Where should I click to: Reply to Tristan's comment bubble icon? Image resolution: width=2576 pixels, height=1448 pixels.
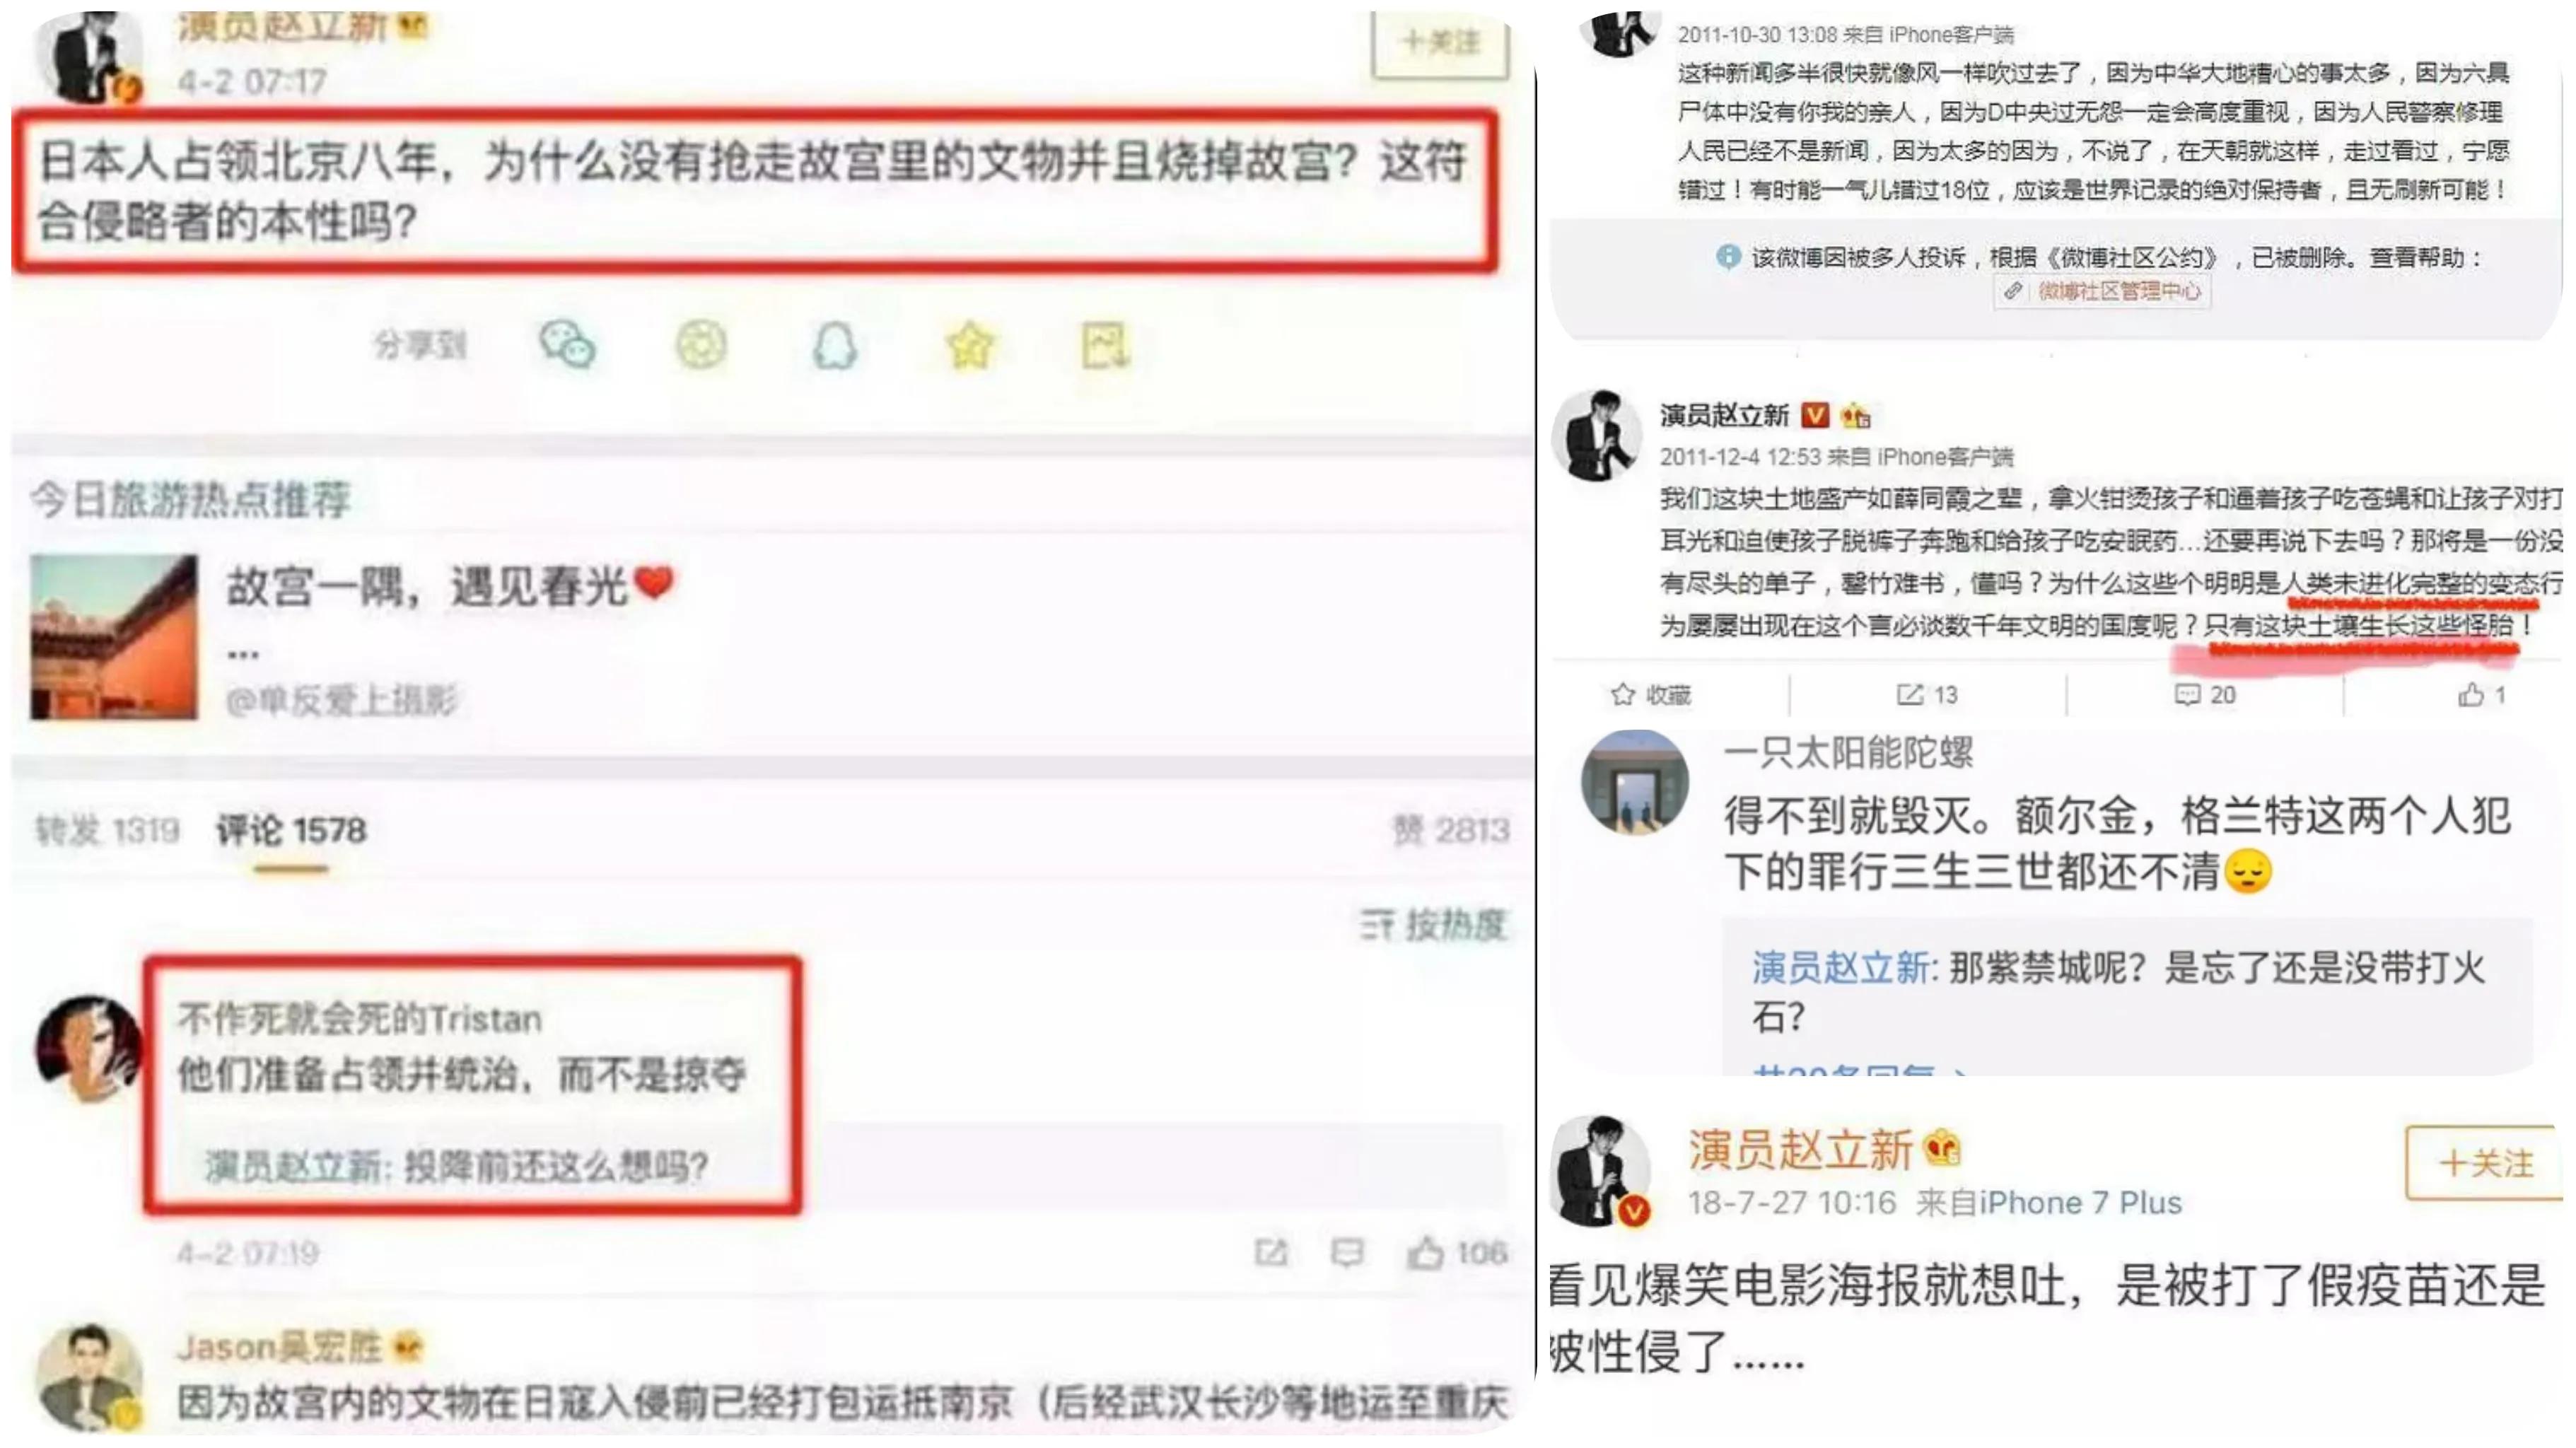(x=1347, y=1252)
